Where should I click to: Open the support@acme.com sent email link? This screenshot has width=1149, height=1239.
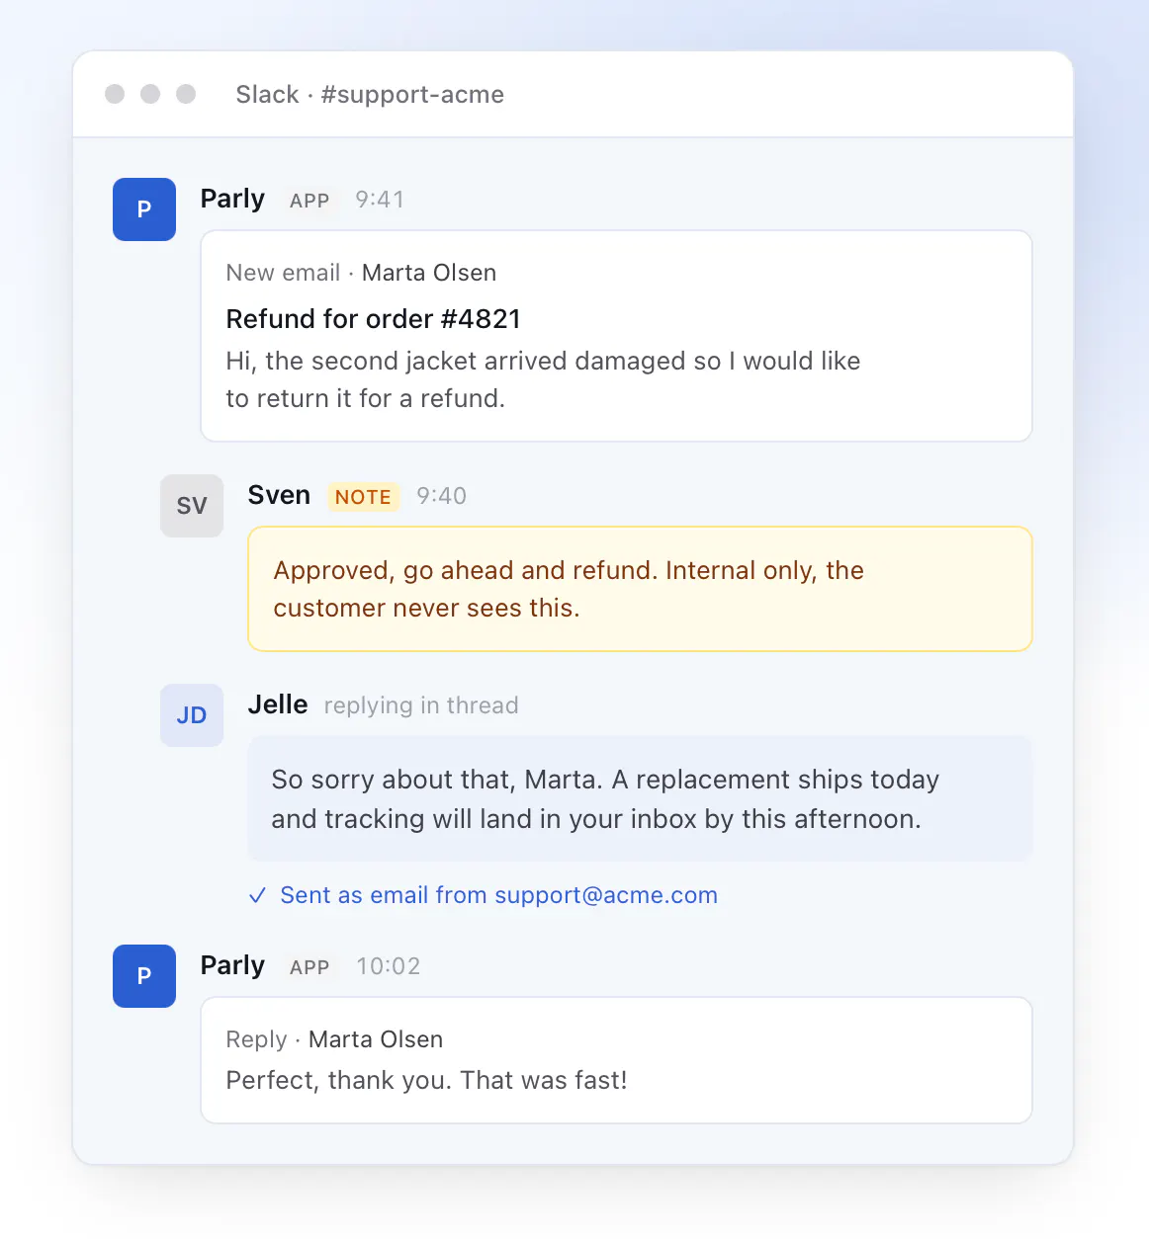pos(606,895)
